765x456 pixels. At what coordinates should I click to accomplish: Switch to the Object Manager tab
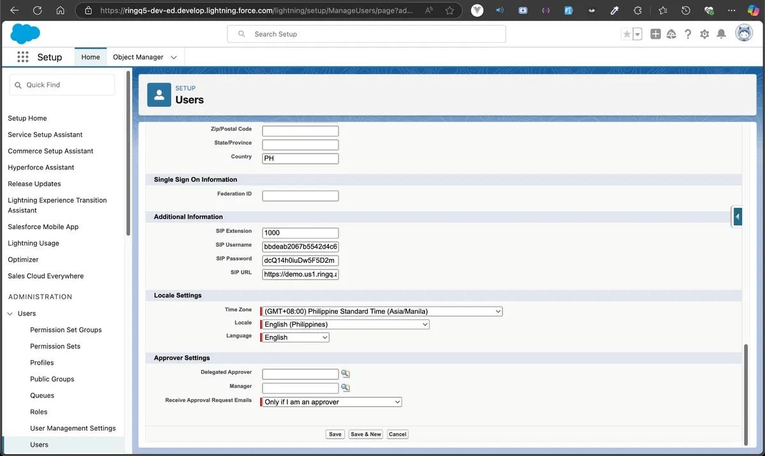pyautogui.click(x=138, y=57)
